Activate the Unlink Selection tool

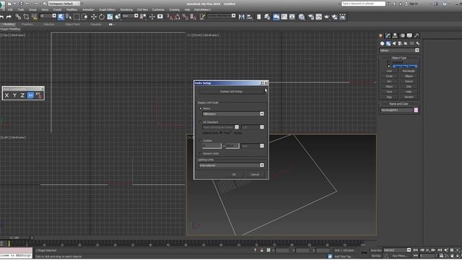[x=26, y=17]
